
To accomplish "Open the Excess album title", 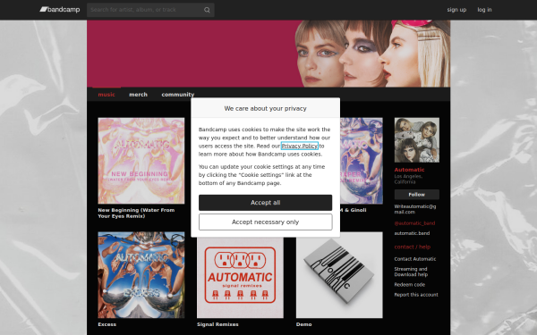I will 107,324.
